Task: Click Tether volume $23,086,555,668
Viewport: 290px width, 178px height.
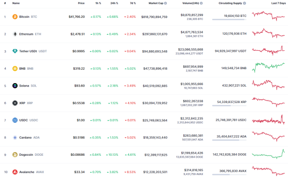Action: [190, 50]
